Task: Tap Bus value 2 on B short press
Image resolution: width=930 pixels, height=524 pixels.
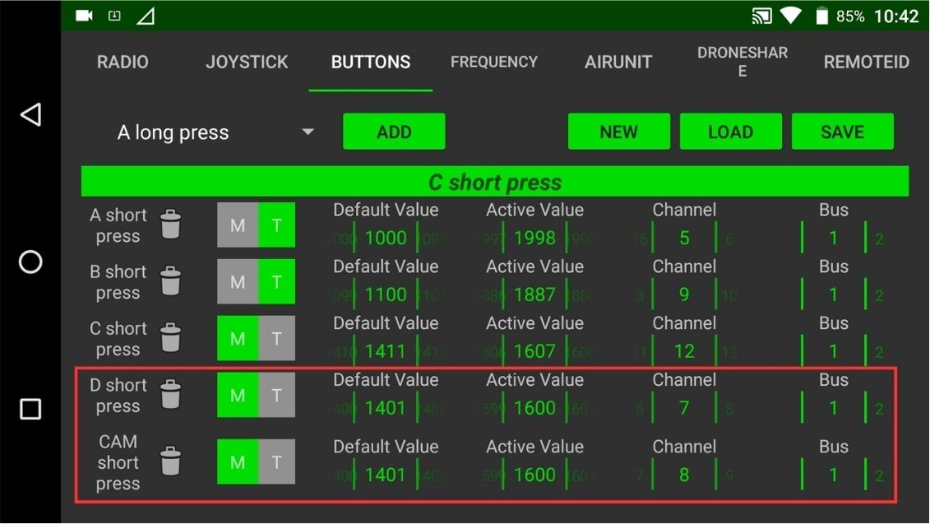Action: click(x=879, y=295)
